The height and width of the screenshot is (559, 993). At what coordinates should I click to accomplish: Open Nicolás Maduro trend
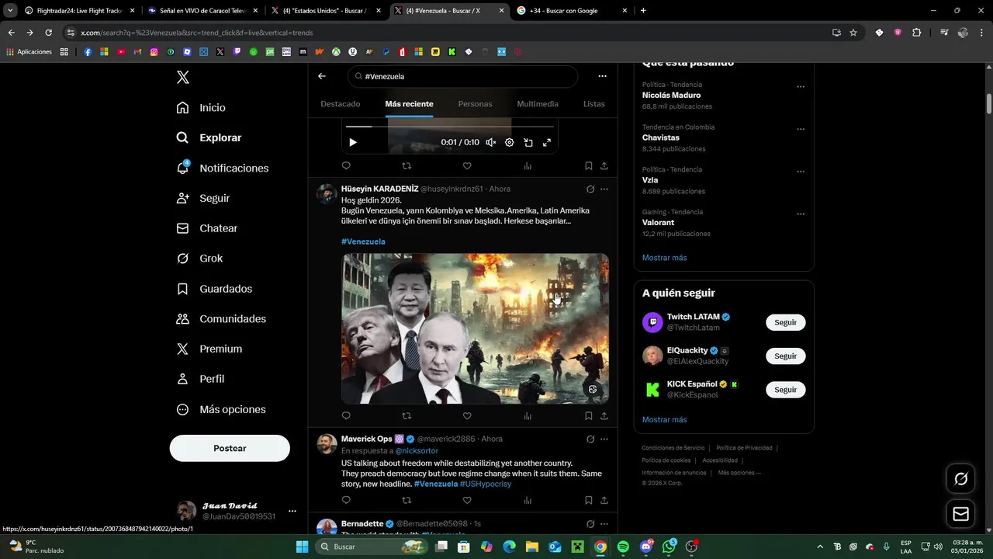click(x=671, y=95)
